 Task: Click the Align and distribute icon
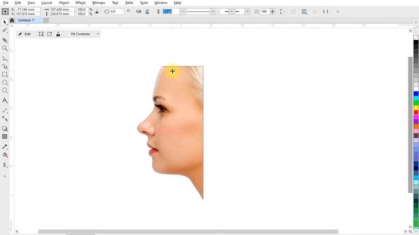click(x=325, y=12)
